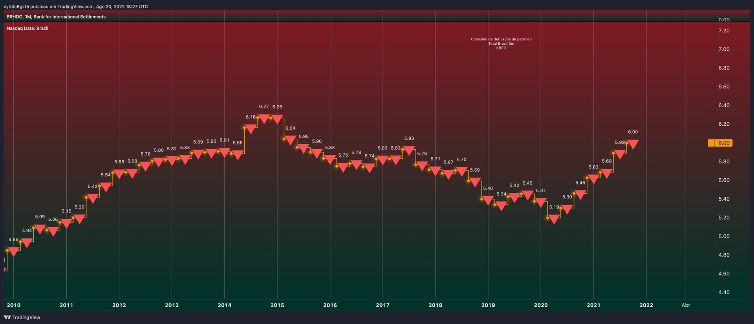Select the 5.95 data label
The image size is (754, 324).
point(304,137)
